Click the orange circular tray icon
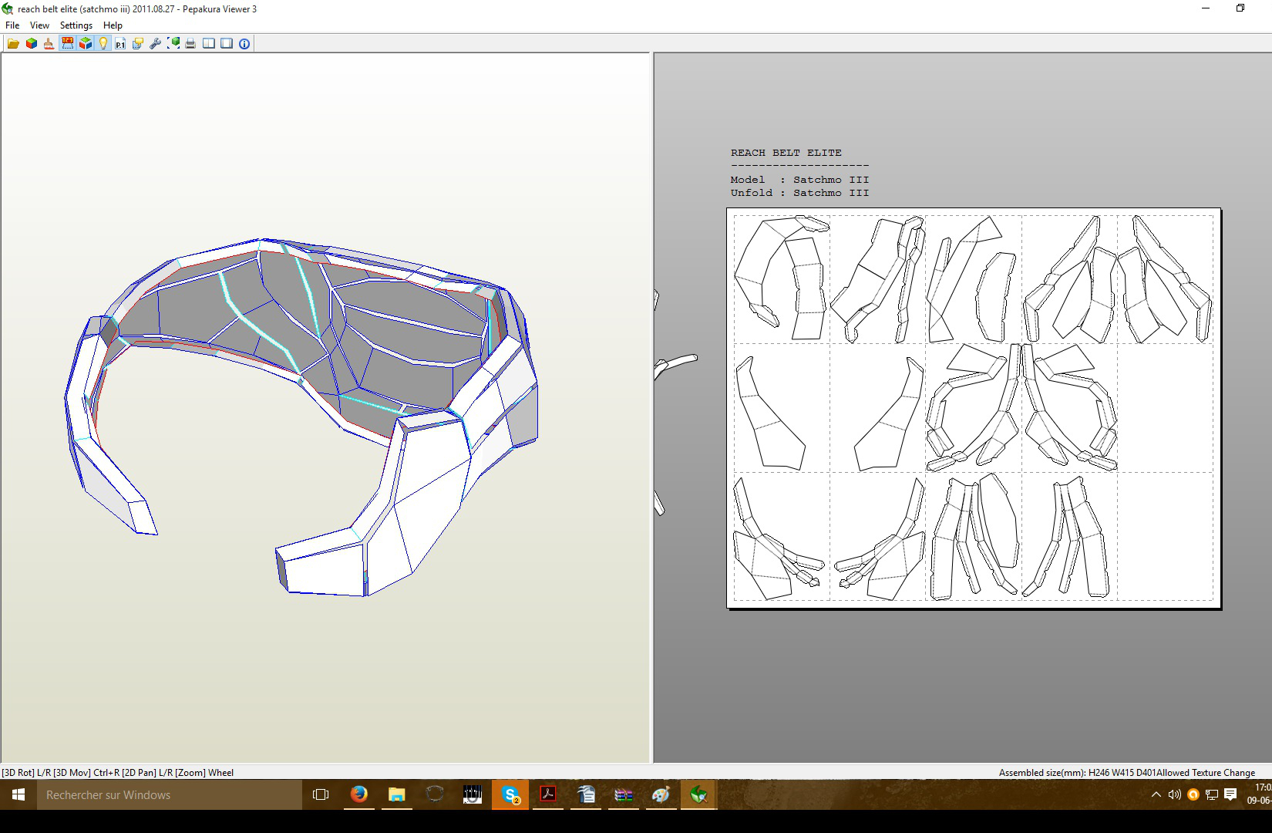Screen dimensions: 1272x833 pyautogui.click(x=1193, y=794)
